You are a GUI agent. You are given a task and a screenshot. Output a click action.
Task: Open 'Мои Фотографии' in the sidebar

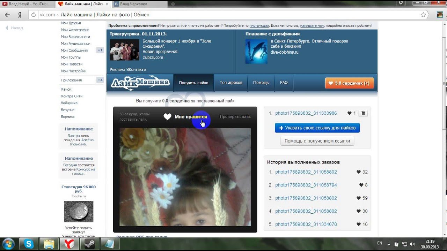point(75,30)
